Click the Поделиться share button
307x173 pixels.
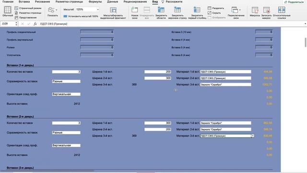pos(294,2)
